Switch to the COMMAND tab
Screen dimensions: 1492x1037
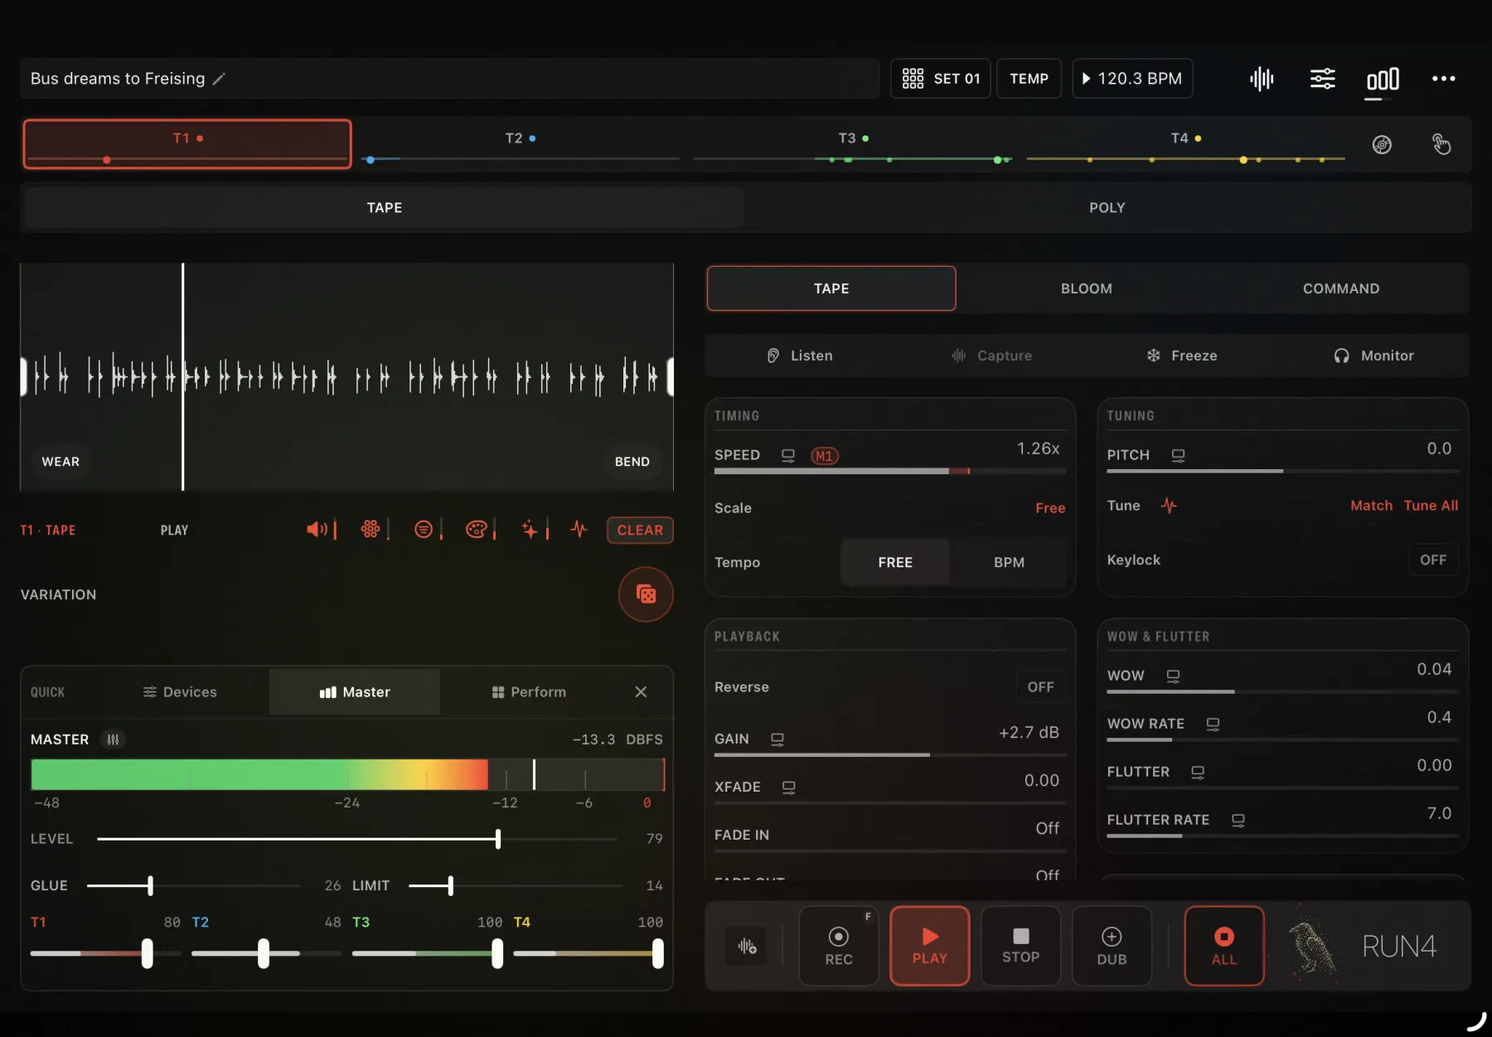click(1340, 288)
